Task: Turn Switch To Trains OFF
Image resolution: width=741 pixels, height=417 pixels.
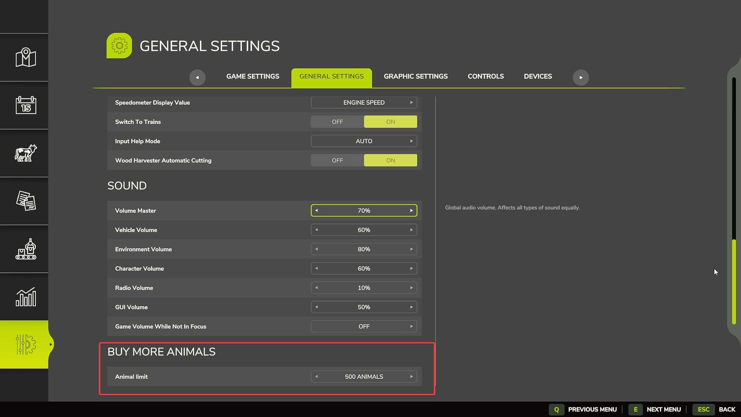Action: [337, 122]
